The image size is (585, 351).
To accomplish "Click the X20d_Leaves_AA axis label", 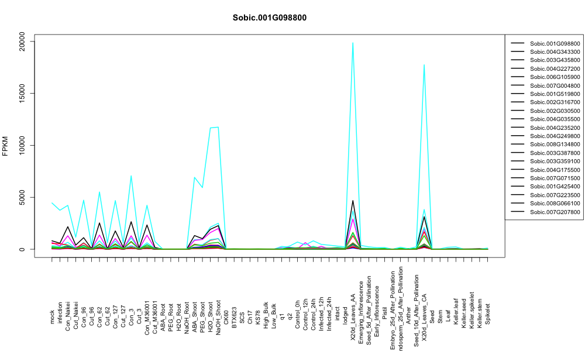I will [x=353, y=311].
